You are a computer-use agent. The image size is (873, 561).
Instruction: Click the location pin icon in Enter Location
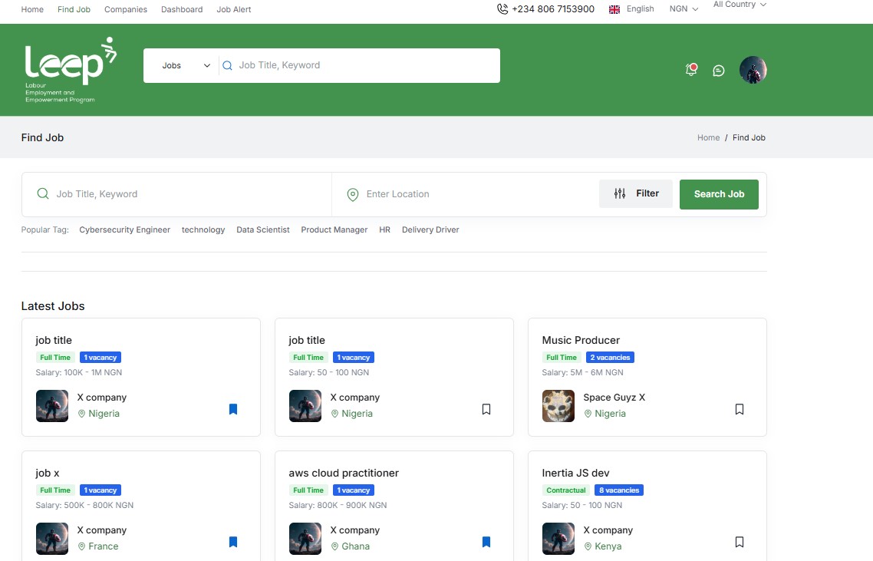[353, 193]
